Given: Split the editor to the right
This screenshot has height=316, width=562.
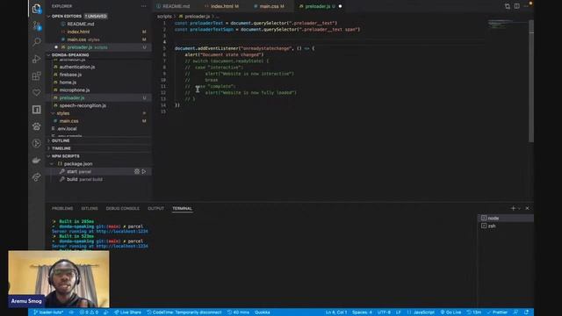Looking at the screenshot, I should click(x=517, y=6).
